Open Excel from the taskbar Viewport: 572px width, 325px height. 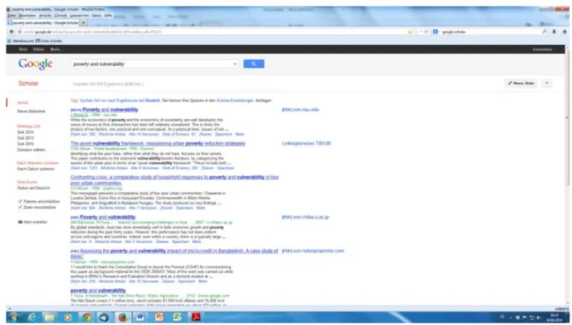click(x=177, y=317)
